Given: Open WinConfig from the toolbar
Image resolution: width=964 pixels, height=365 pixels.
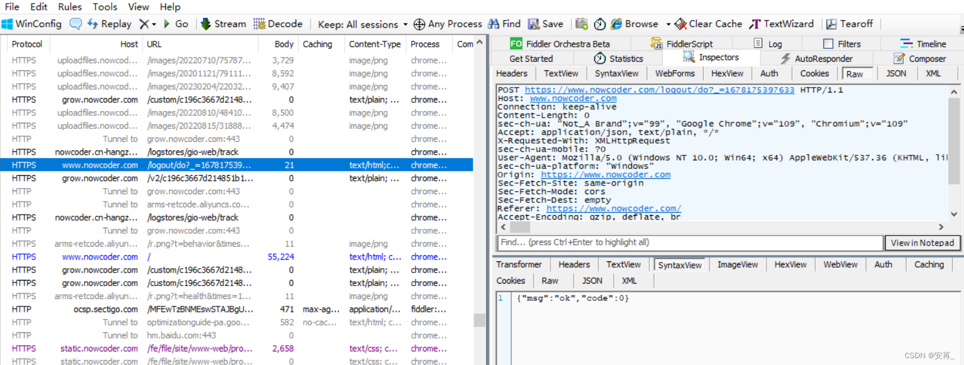Looking at the screenshot, I should (x=31, y=24).
